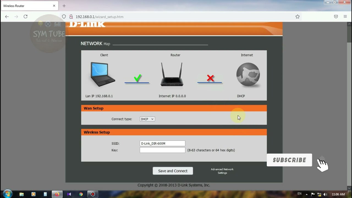Click the calculator taskbar icon
352x198 pixels.
click(45, 194)
